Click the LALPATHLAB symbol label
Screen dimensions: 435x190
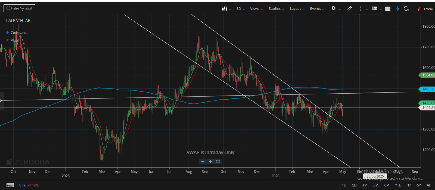(18, 21)
